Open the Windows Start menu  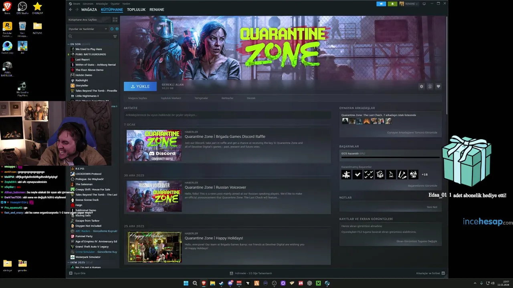[186, 283]
